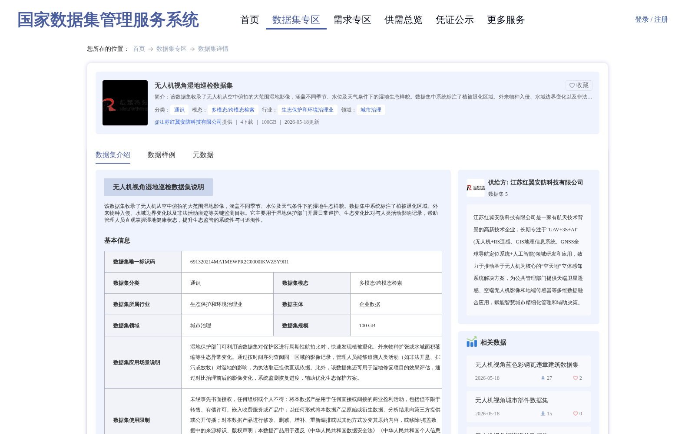
Task: Click the 数据主体 table header cell
Action: tap(312, 304)
